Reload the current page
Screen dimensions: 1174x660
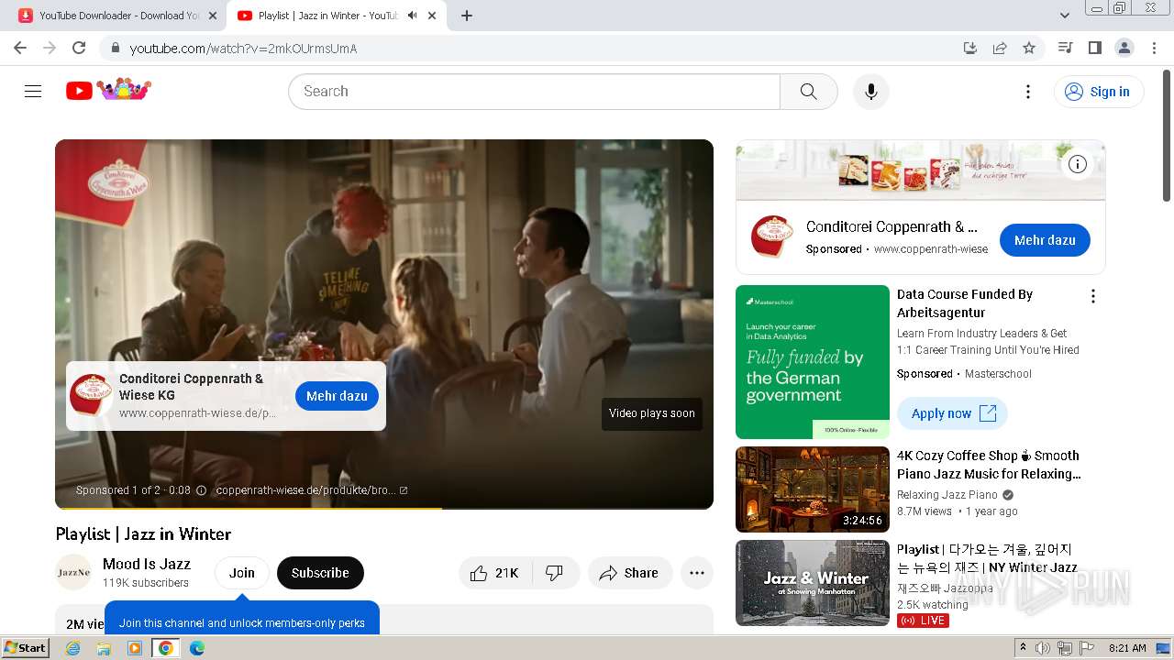[79, 48]
